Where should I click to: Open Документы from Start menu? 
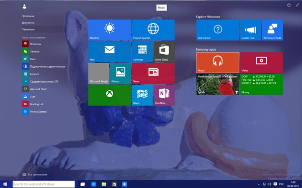pyautogui.click(x=28, y=23)
